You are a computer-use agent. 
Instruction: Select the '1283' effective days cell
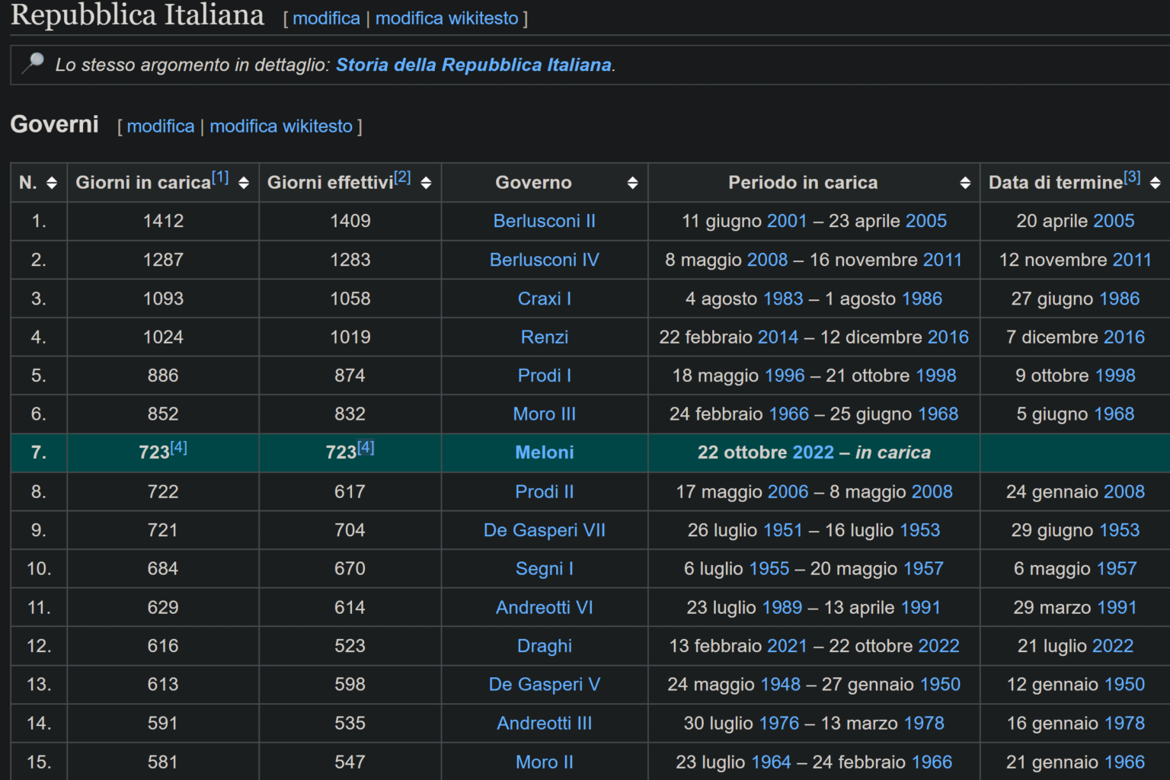coord(350,260)
